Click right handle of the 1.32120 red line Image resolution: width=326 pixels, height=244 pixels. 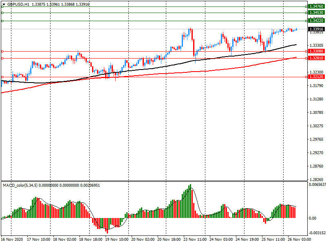(x=306, y=77)
